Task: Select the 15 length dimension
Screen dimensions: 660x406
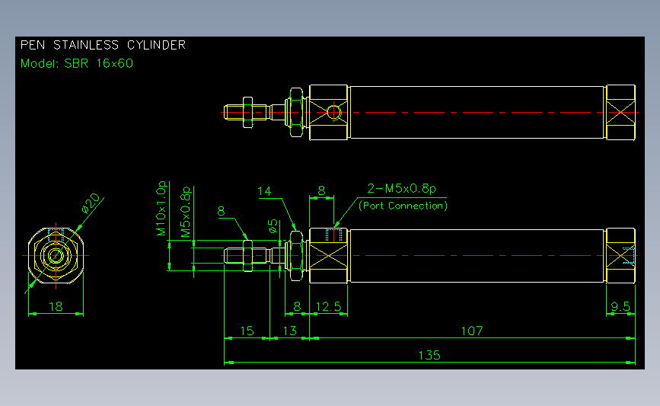Action: click(x=247, y=331)
